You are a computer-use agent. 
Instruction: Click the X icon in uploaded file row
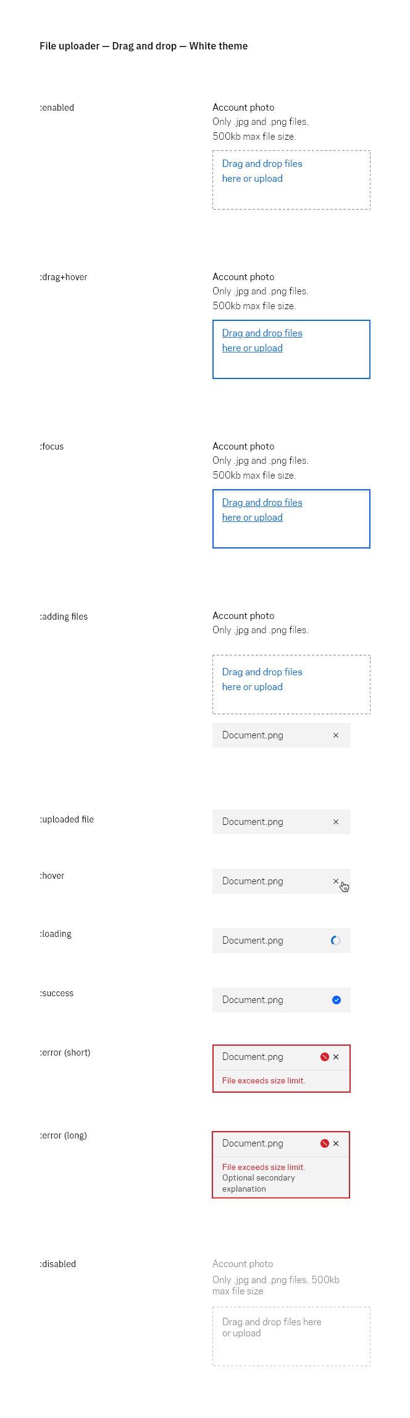click(x=336, y=822)
